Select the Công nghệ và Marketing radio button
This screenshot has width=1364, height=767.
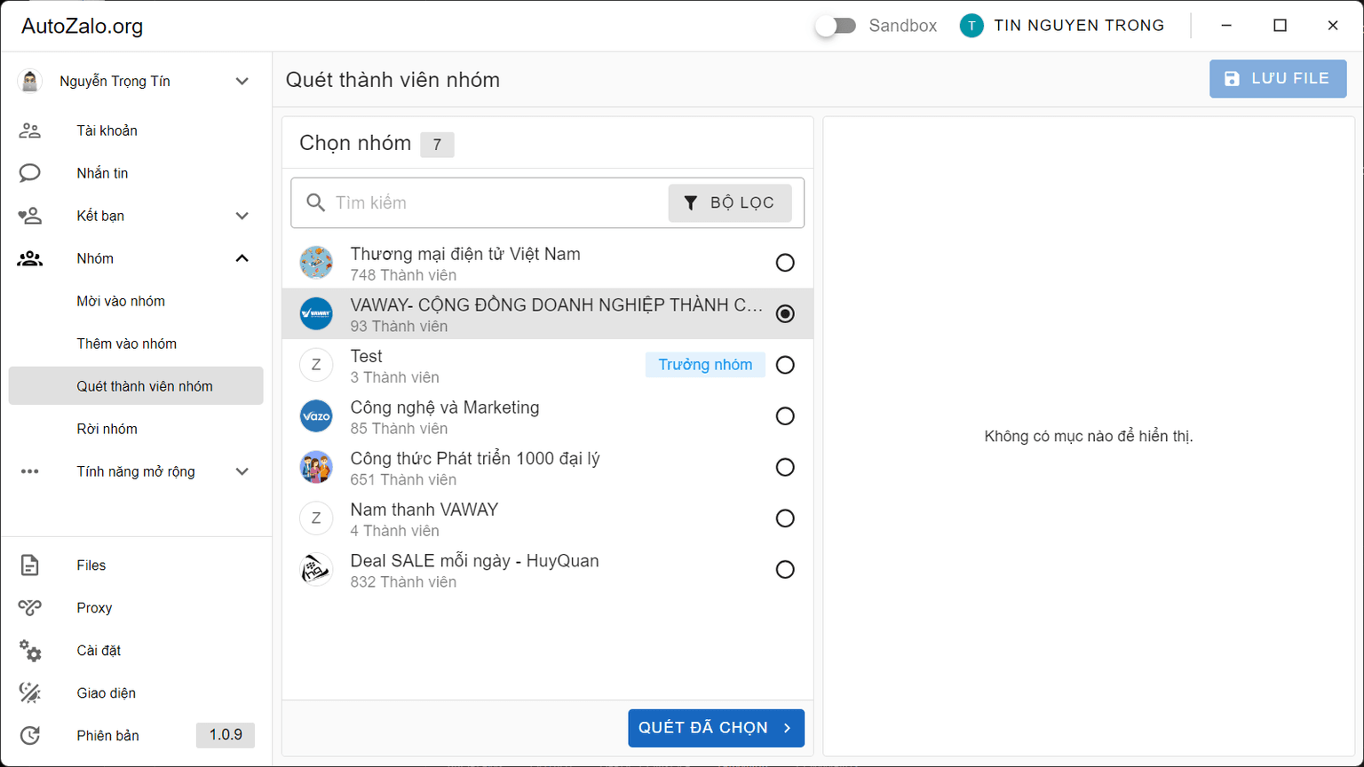pos(785,416)
